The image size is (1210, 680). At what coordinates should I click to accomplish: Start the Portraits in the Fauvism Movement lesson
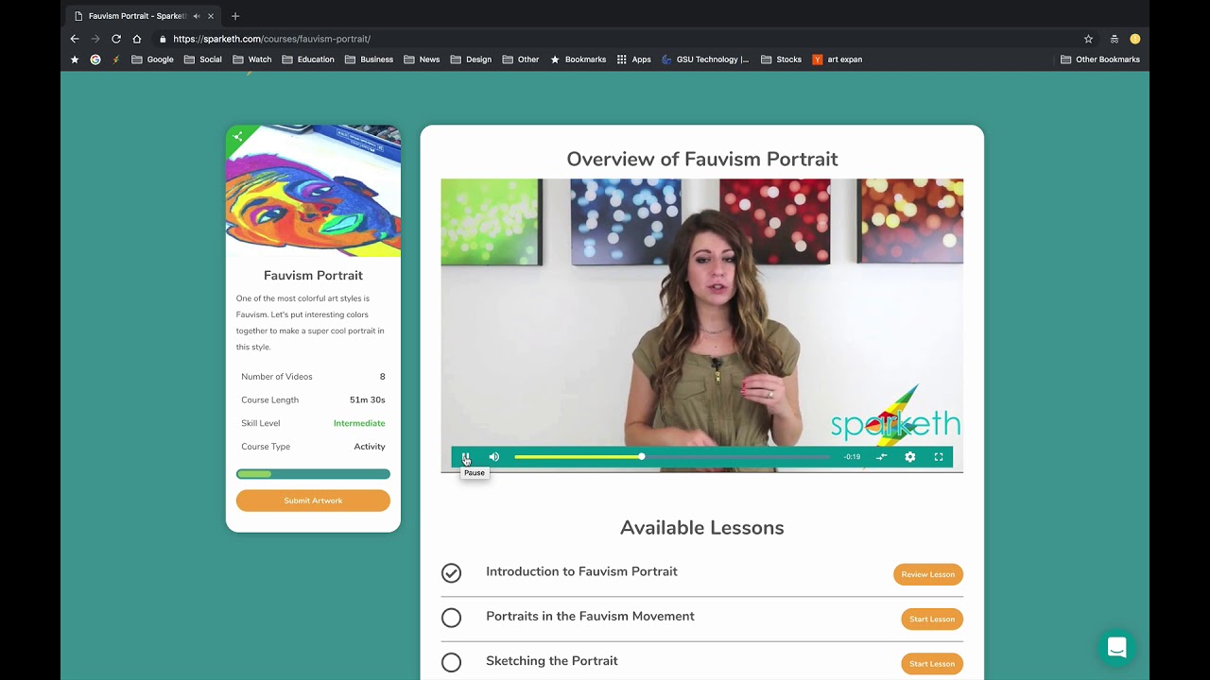click(x=932, y=619)
